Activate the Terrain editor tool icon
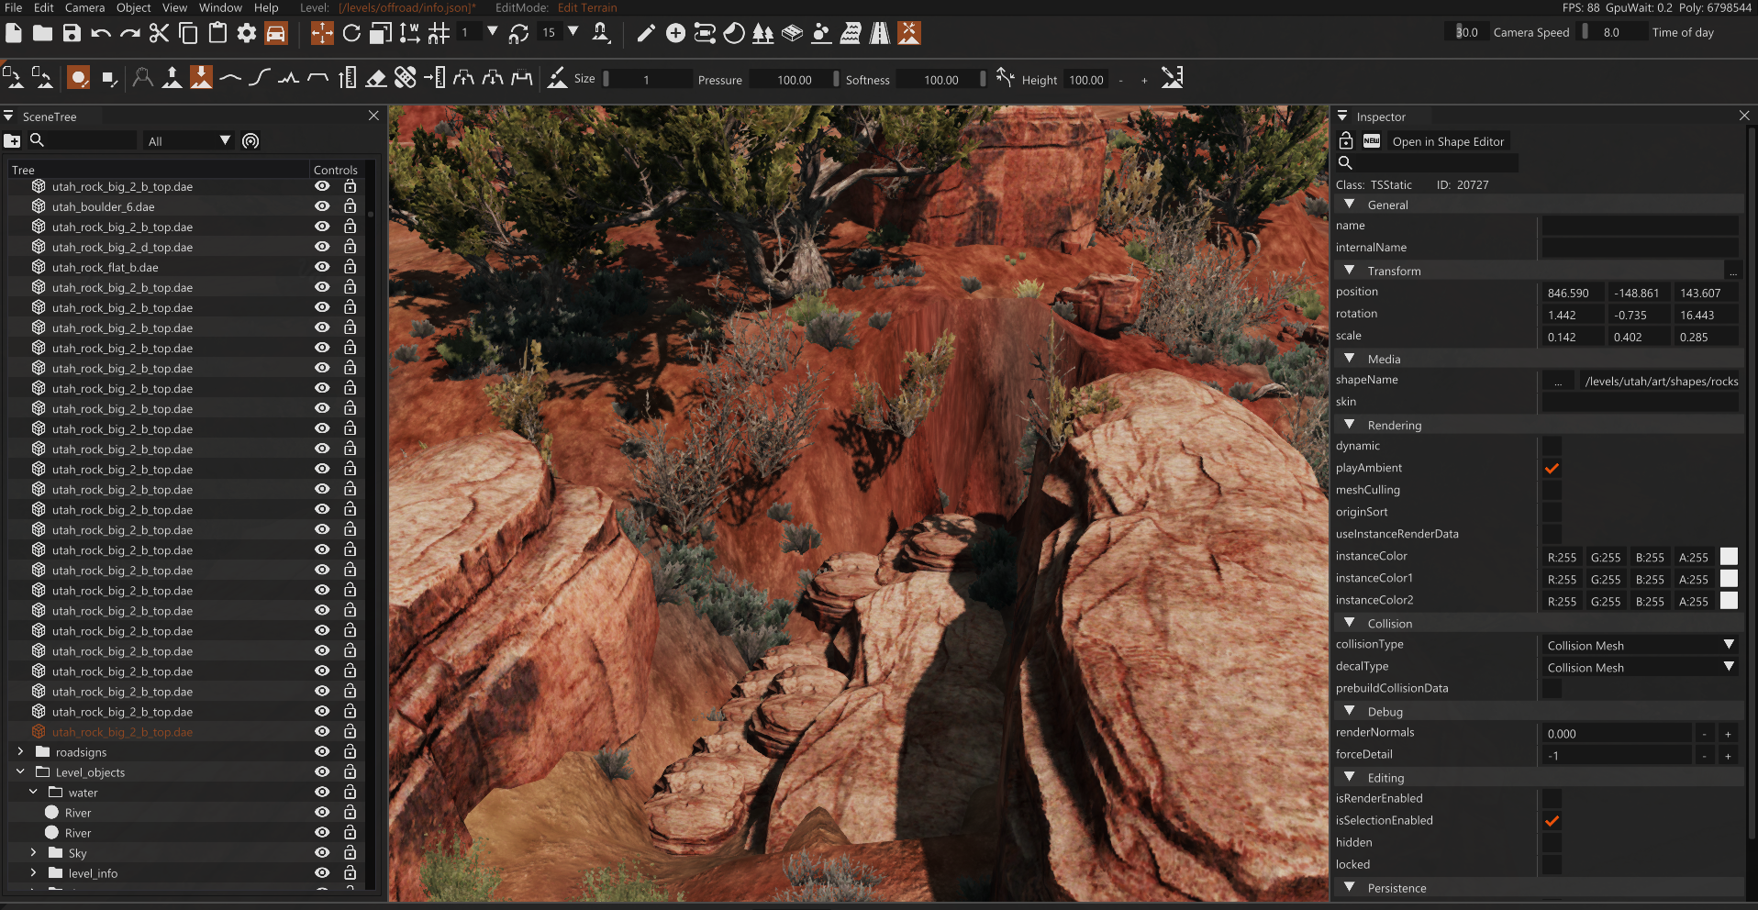This screenshot has height=910, width=1758. pos(908,33)
